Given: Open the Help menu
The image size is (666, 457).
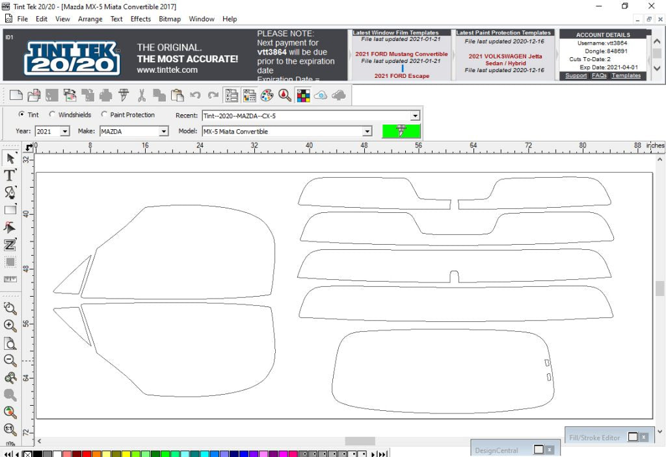Looking at the screenshot, I should point(230,19).
